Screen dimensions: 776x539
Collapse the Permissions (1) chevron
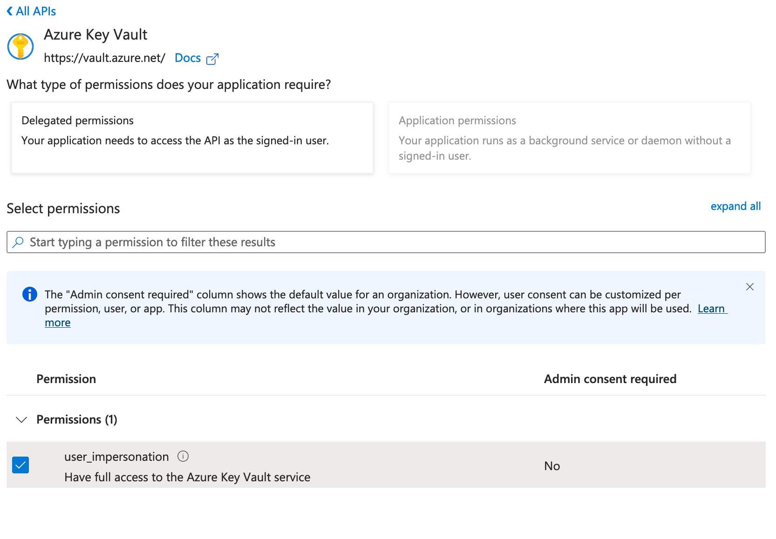point(21,419)
